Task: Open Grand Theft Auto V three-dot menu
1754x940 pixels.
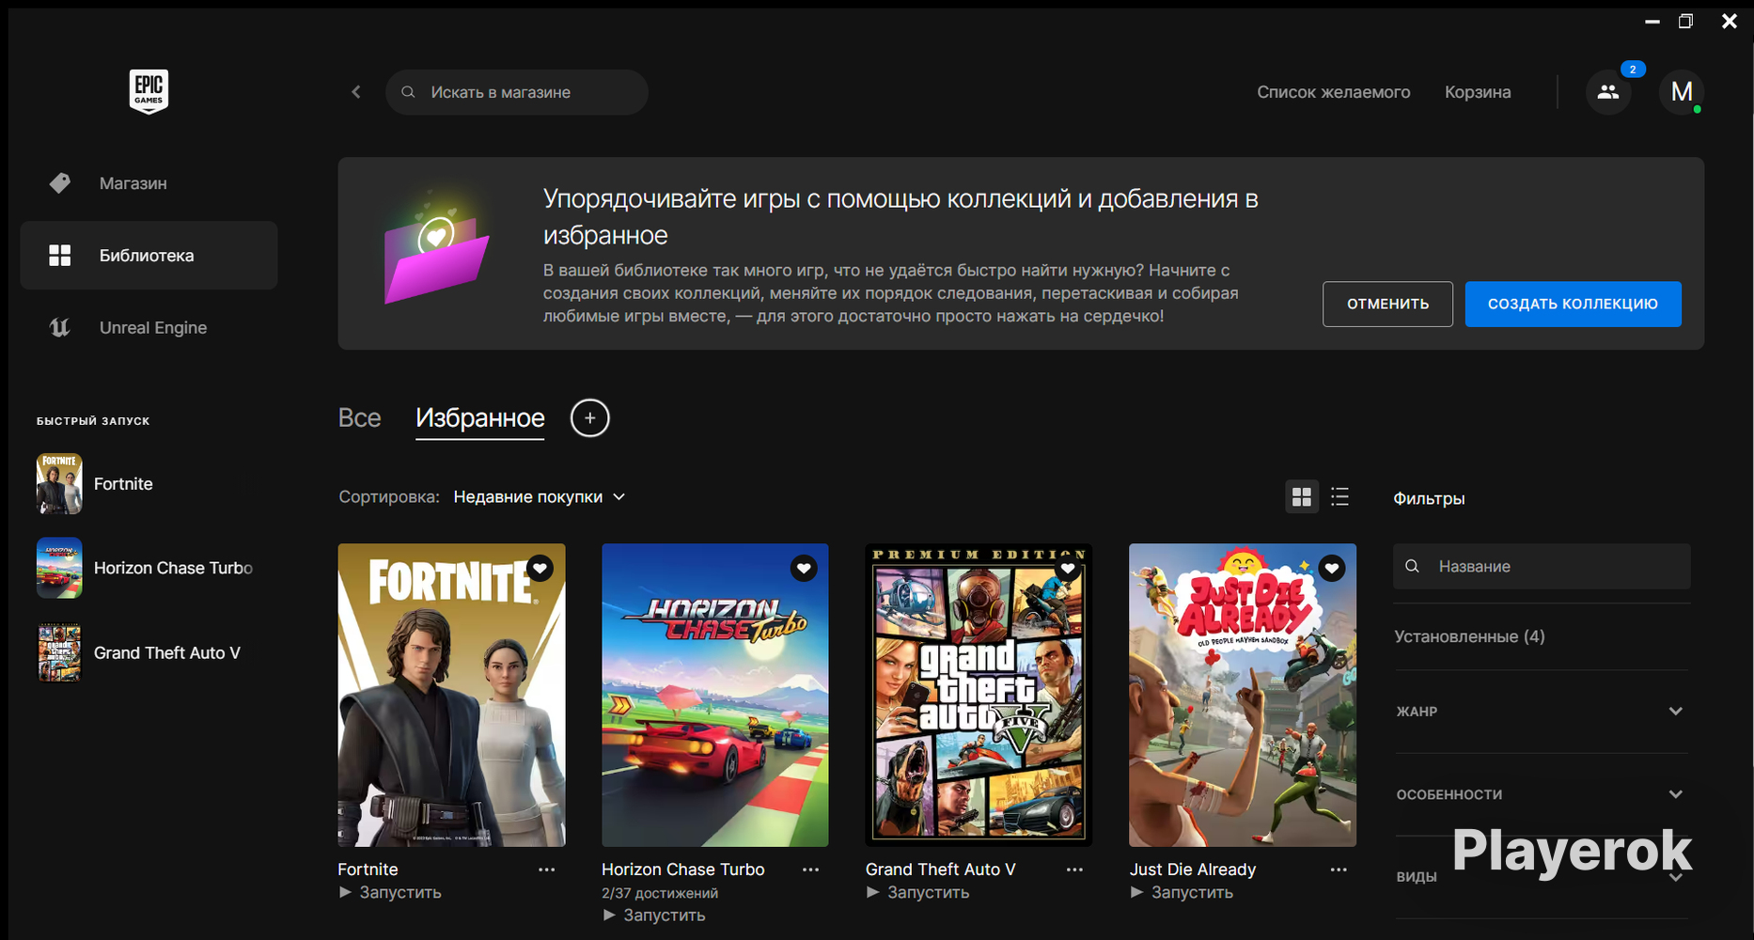Action: click(1075, 869)
